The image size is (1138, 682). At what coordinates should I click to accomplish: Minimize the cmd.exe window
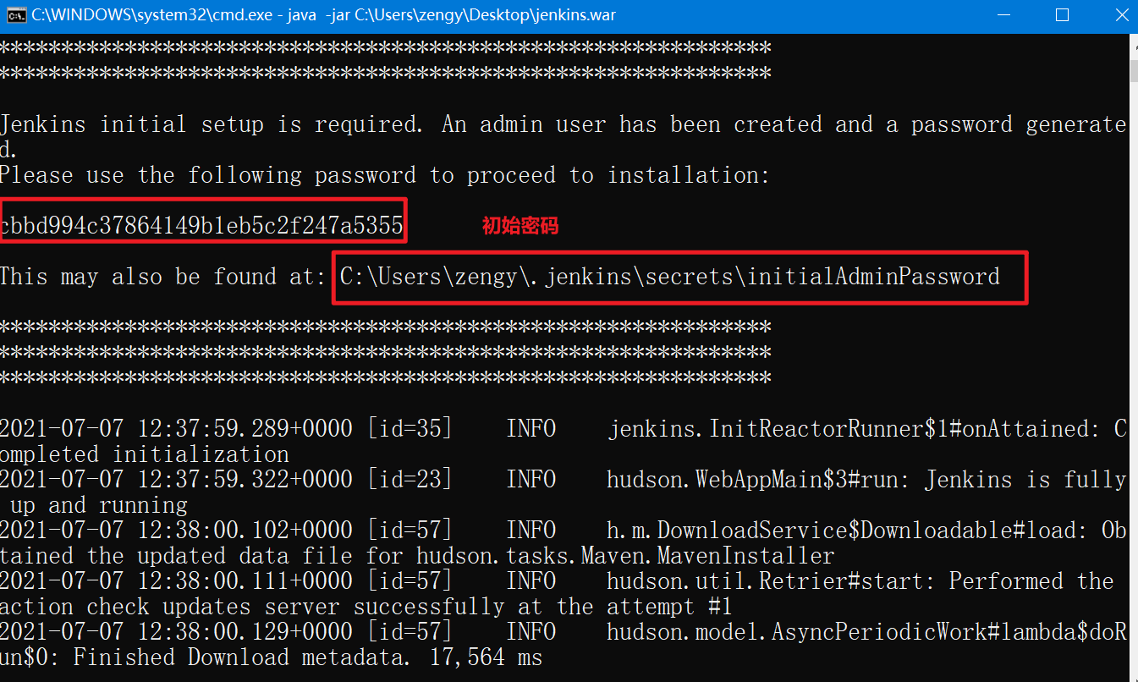[x=1004, y=15]
